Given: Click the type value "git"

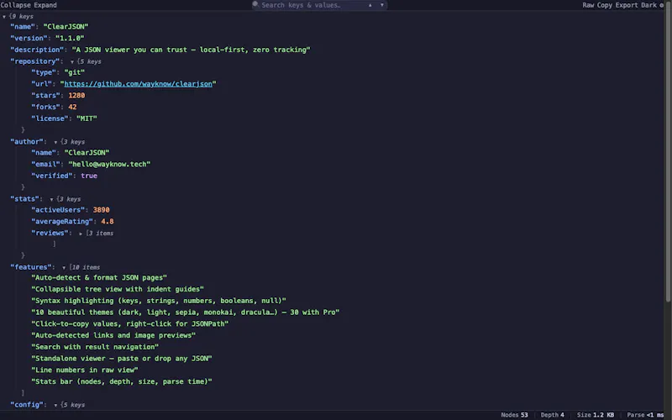Looking at the screenshot, I should point(74,72).
